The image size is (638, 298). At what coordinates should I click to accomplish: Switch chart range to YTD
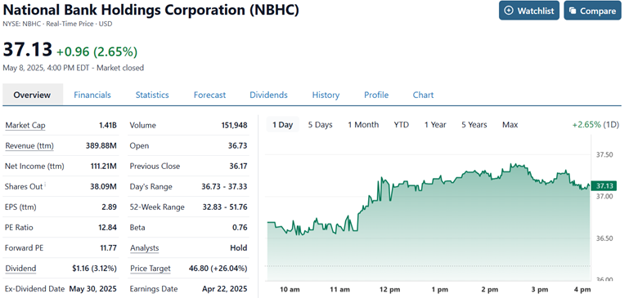[401, 125]
